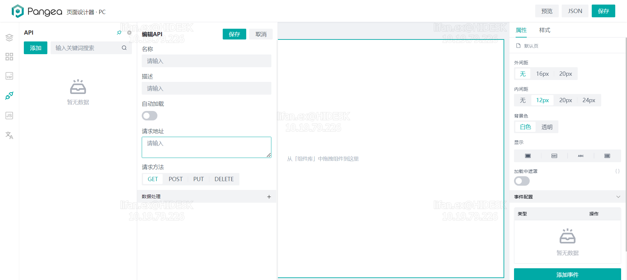This screenshot has height=280, width=627.
Task: Click the 类型 column header
Action: [522, 214]
